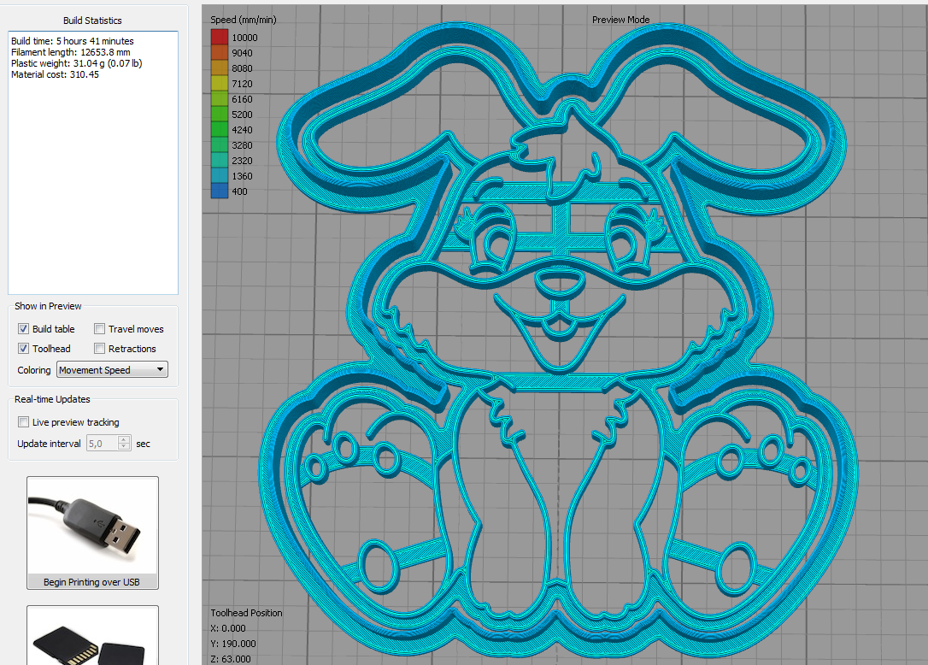Click the red 10000 speed swatch
Image resolution: width=928 pixels, height=665 pixels.
tap(220, 37)
